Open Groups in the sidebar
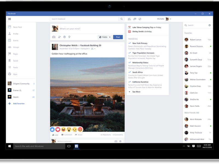Screen dimensions: 219x164 coord(16,47)
